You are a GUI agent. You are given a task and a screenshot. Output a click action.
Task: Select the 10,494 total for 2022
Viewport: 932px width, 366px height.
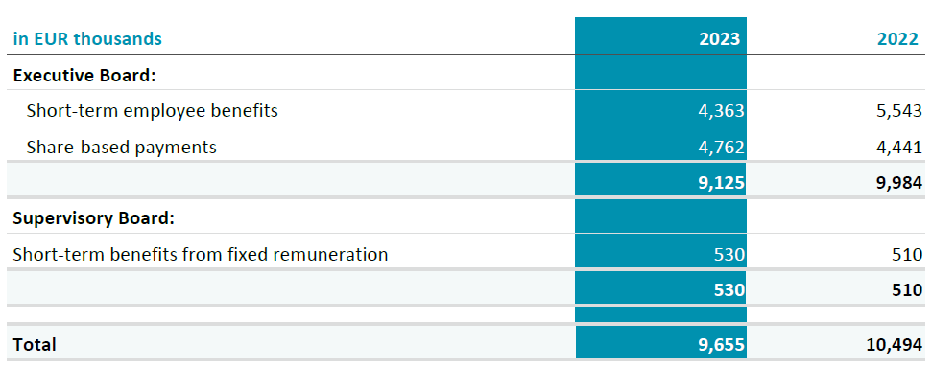(x=896, y=345)
